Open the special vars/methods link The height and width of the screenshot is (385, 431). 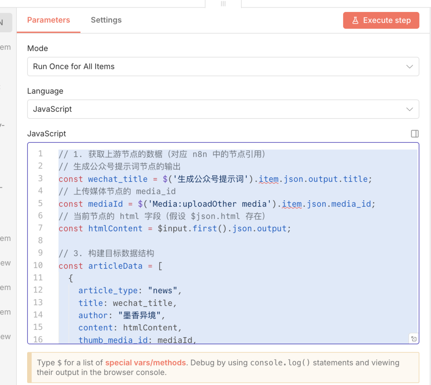[x=145, y=363]
